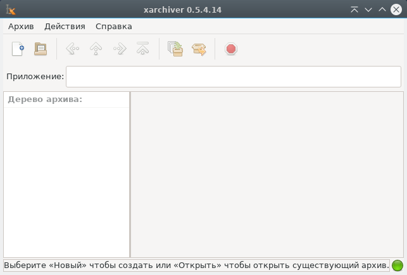Viewport: 407px width, 275px height.
Task: Go up one level with the Up arrow
Action: pos(96,49)
